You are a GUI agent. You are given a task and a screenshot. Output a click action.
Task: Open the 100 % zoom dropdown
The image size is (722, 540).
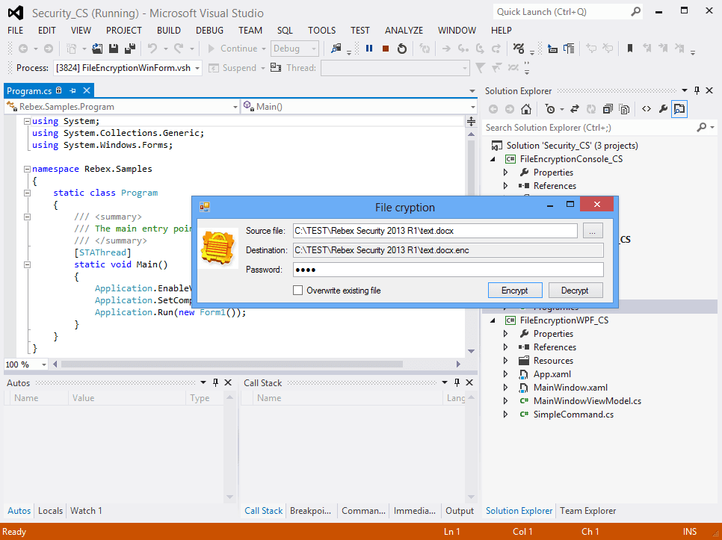click(44, 364)
